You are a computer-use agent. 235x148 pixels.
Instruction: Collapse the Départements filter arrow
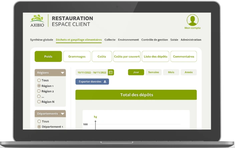62,114
